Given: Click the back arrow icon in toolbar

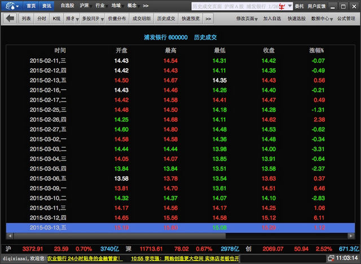Looking at the screenshot, I should coord(10,19).
